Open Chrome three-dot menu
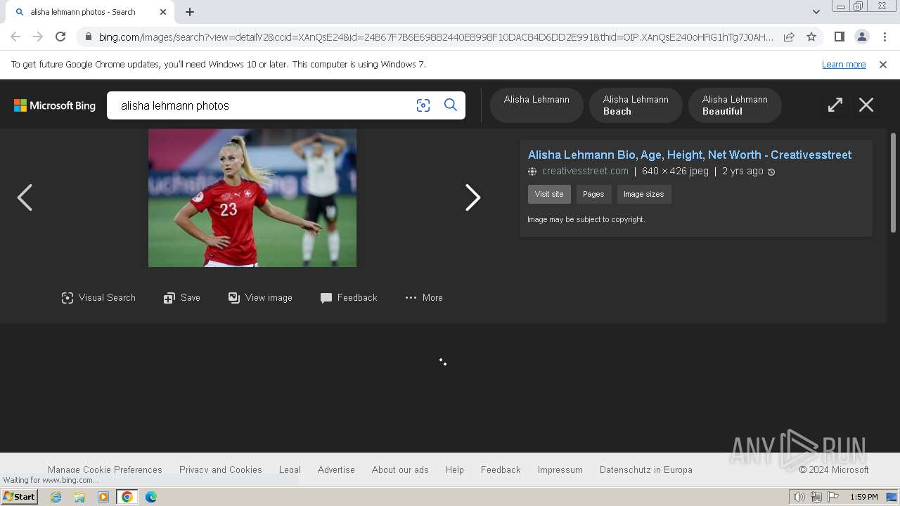Viewport: 900px width, 506px height. (x=883, y=37)
